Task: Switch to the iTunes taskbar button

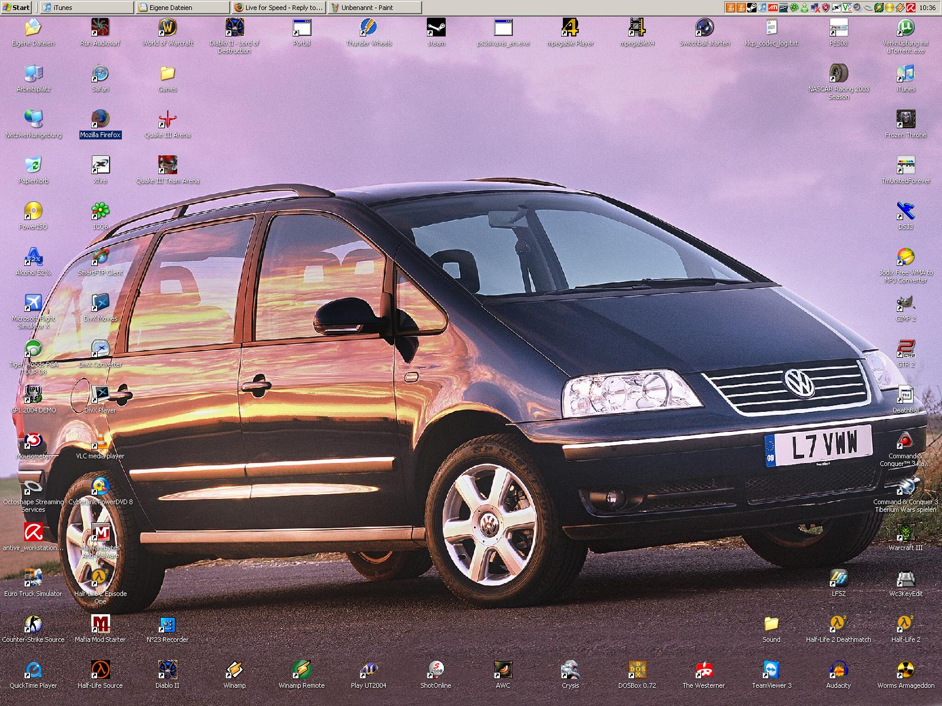Action: click(86, 8)
